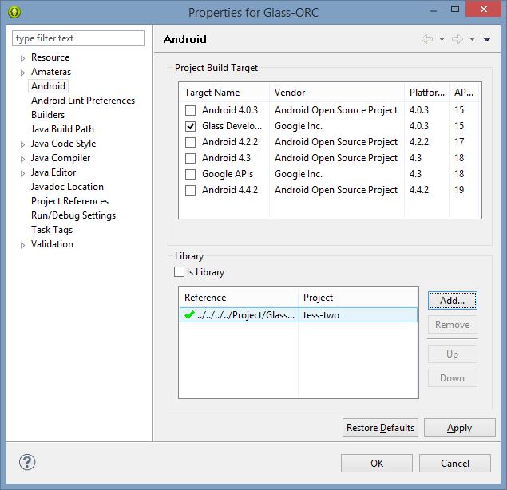Click the Project column header in library table

(x=358, y=298)
